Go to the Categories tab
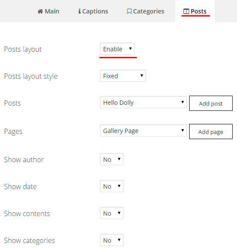Image resolution: width=237 pixels, height=250 pixels. [145, 11]
